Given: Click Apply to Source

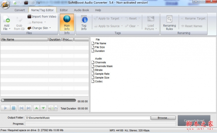Looking at the screenshot, I should (107, 26).
